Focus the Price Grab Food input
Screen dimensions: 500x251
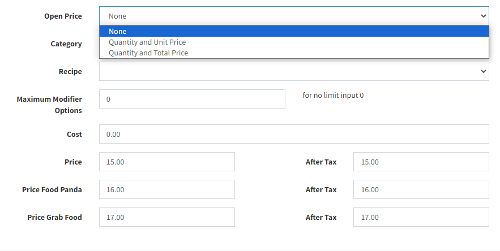167,217
